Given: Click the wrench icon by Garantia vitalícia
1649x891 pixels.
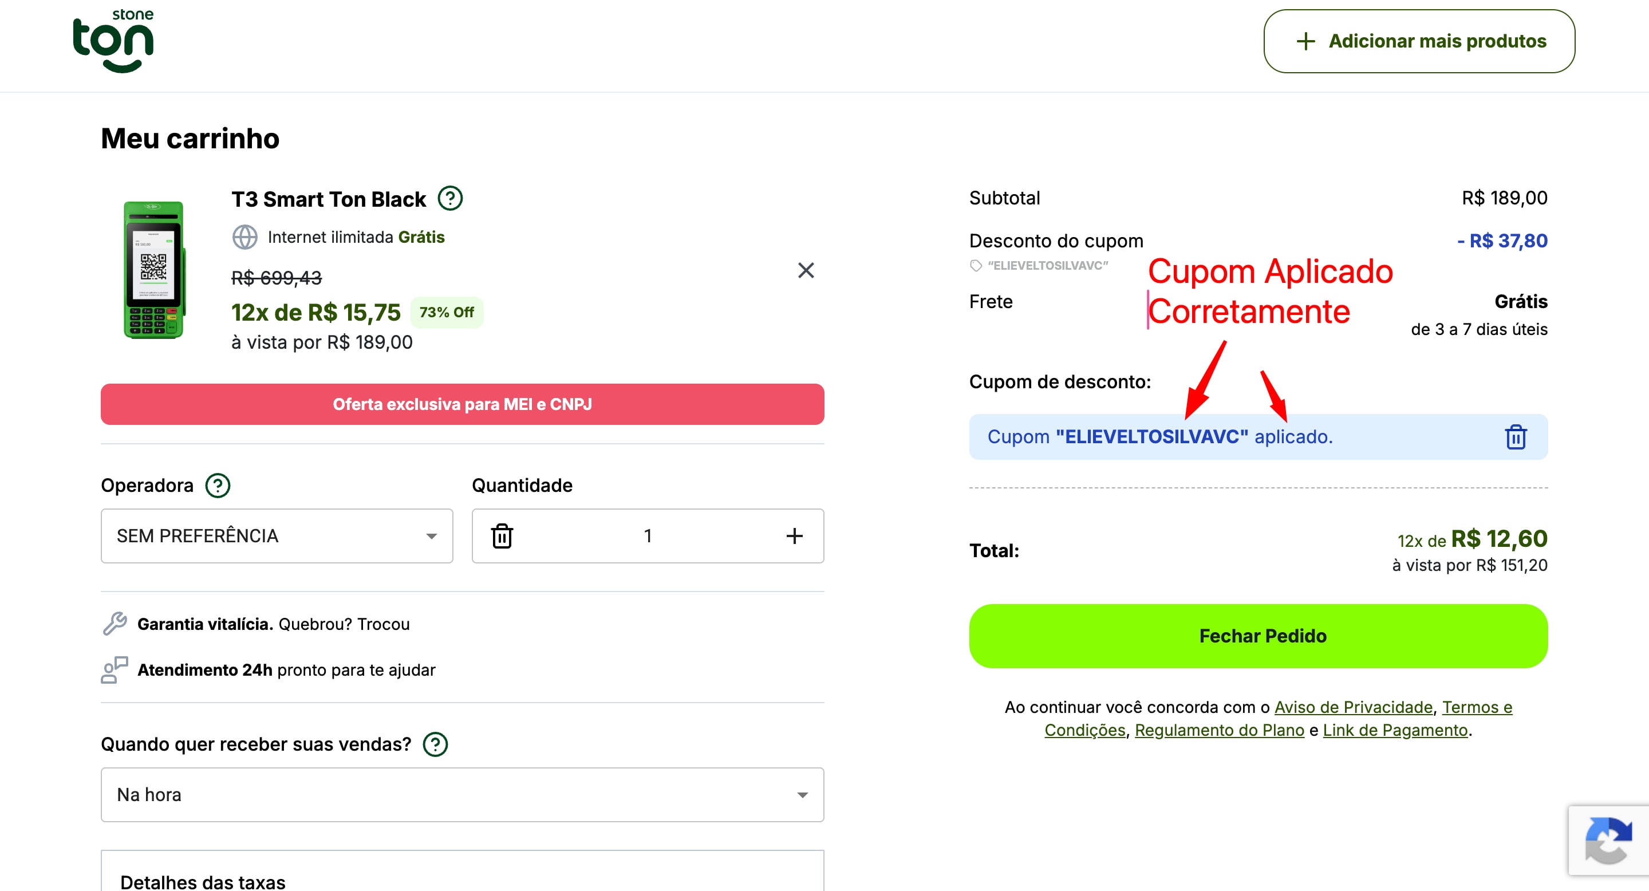Looking at the screenshot, I should coord(115,624).
